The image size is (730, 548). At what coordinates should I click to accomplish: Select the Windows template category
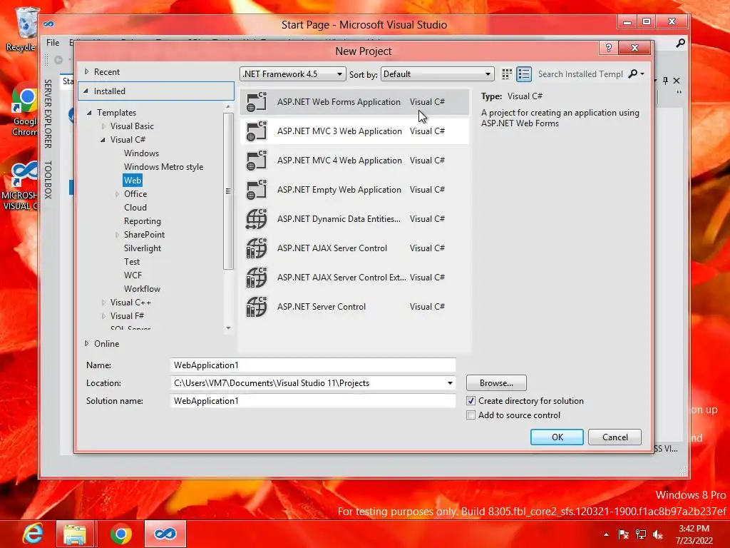point(141,153)
